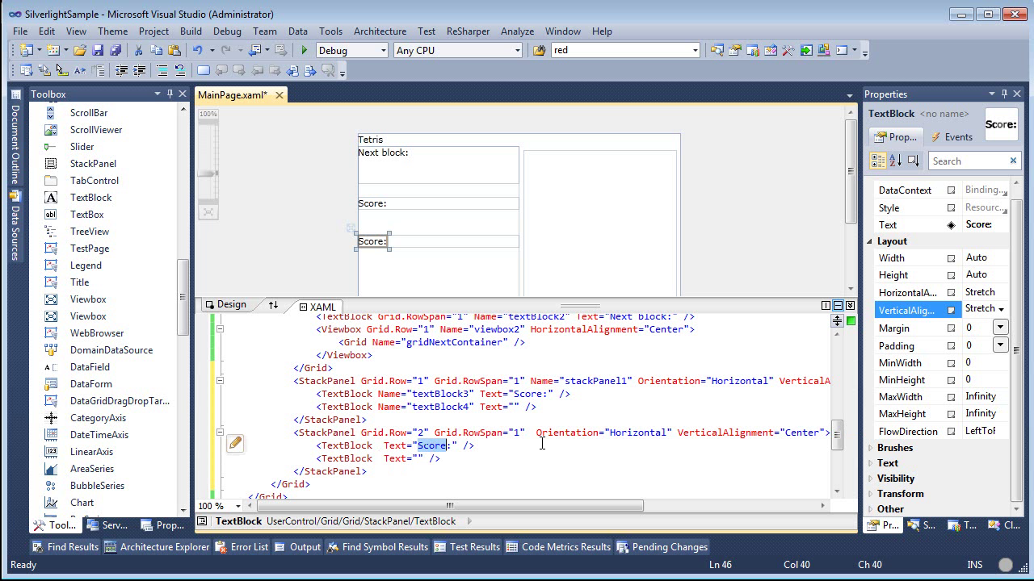The height and width of the screenshot is (581, 1034).
Task: Show the Code Metrics Results window
Action: [559, 546]
